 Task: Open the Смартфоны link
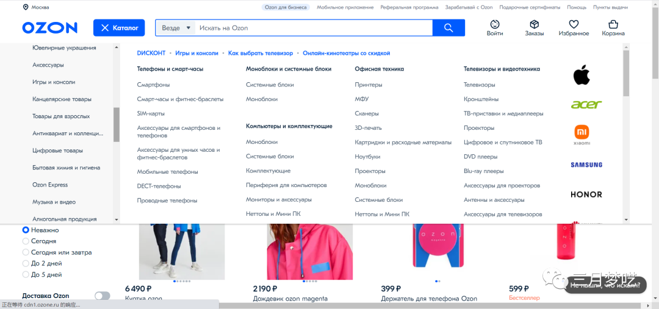(153, 85)
